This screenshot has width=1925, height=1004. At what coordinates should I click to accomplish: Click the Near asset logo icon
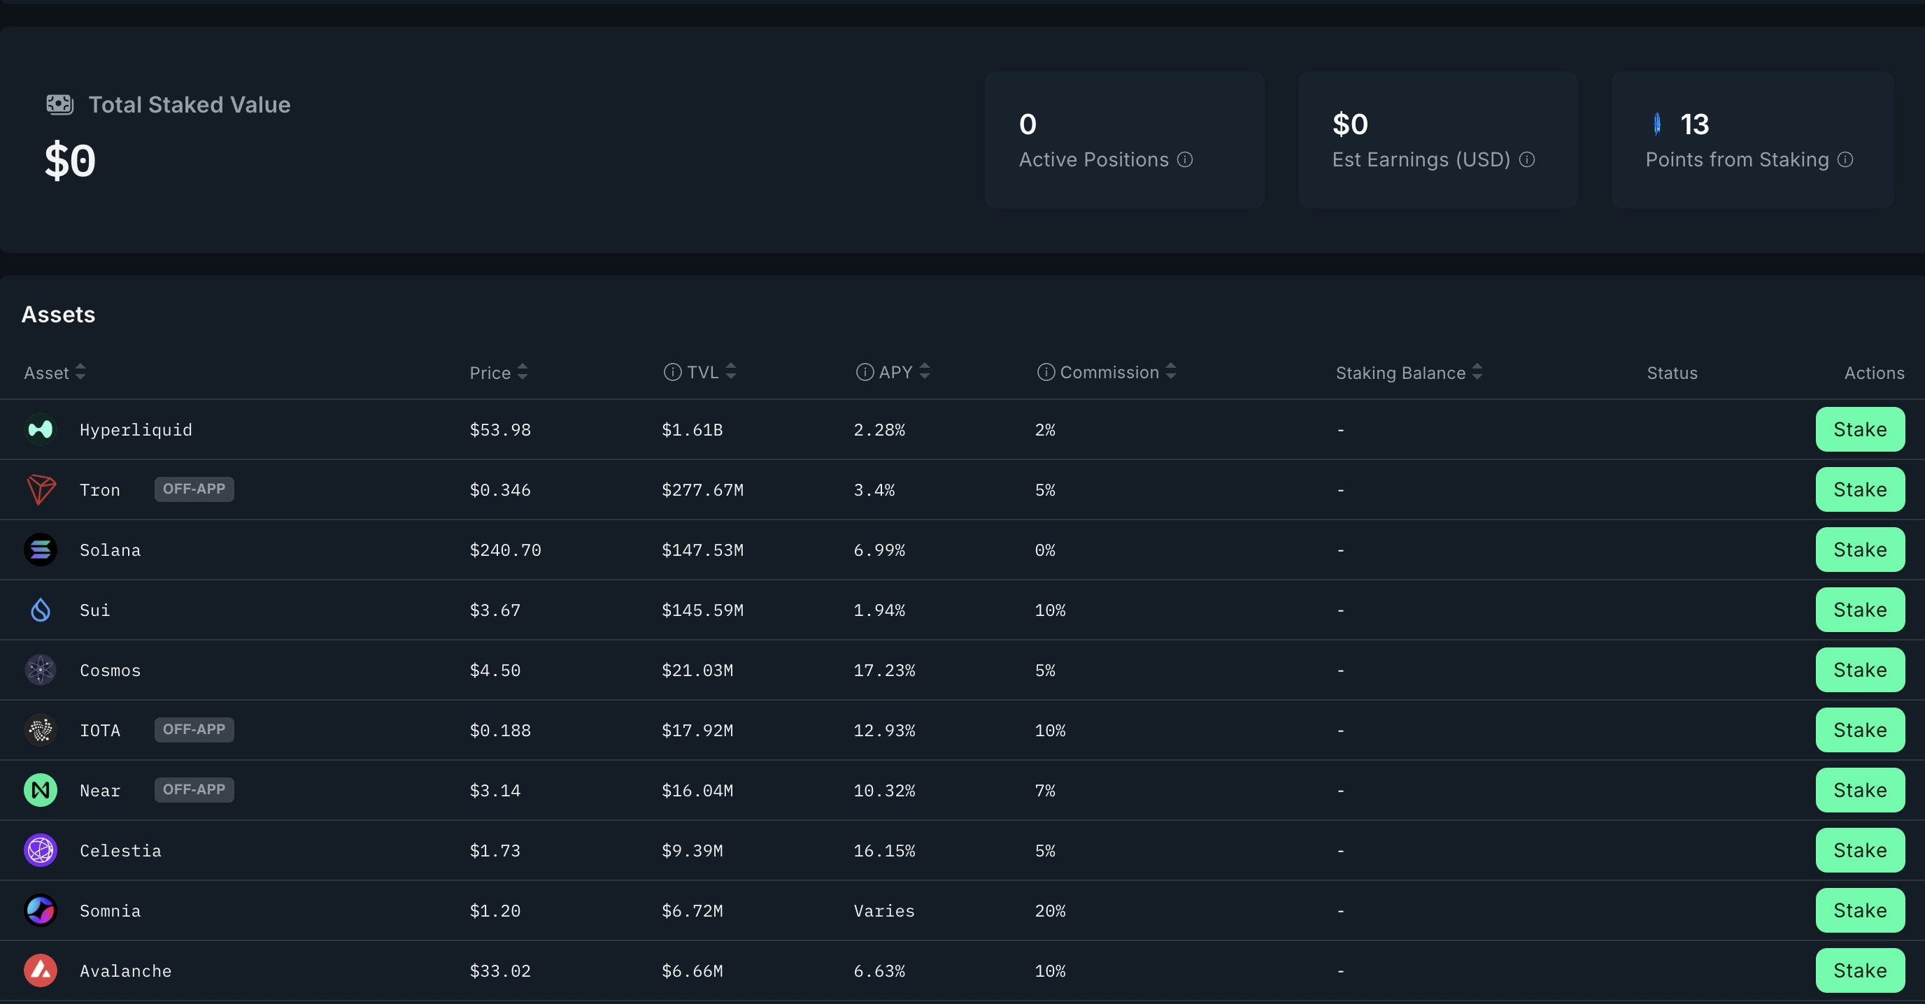tap(41, 790)
